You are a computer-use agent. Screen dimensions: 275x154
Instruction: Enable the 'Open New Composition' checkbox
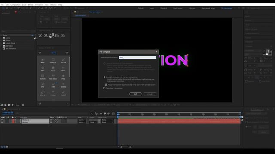point(104,88)
